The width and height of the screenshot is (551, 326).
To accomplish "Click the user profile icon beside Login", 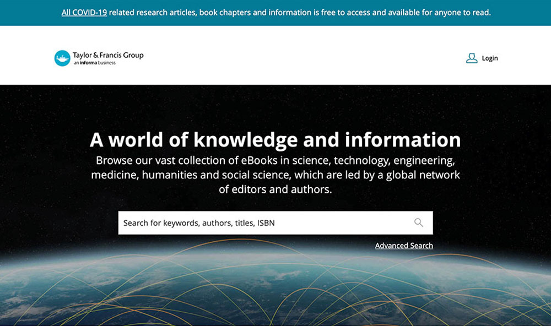I will click(472, 58).
